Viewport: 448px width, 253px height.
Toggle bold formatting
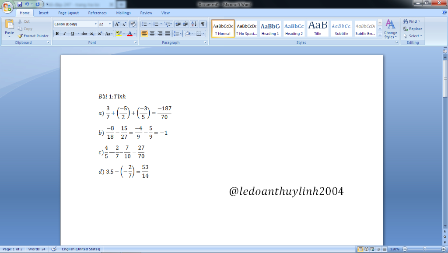(57, 34)
